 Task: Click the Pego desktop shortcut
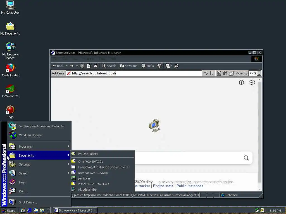point(10,112)
